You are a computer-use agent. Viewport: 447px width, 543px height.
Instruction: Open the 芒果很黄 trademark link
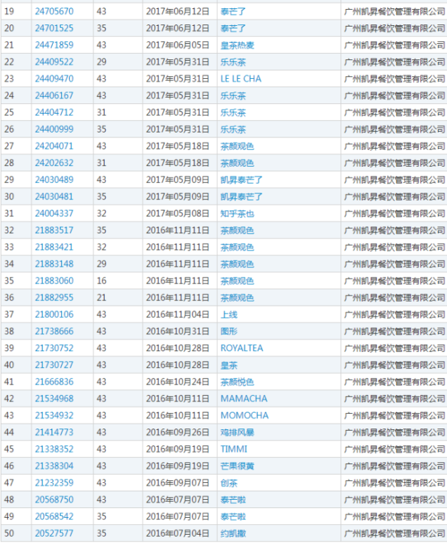pos(237,466)
